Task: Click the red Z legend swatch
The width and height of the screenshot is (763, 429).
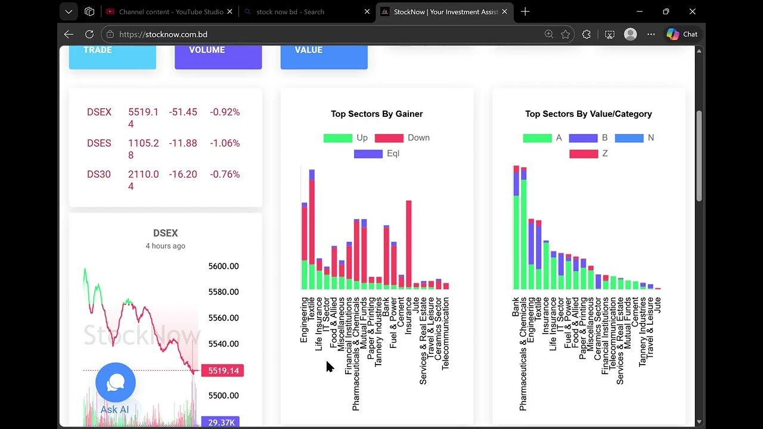Action: (x=584, y=154)
